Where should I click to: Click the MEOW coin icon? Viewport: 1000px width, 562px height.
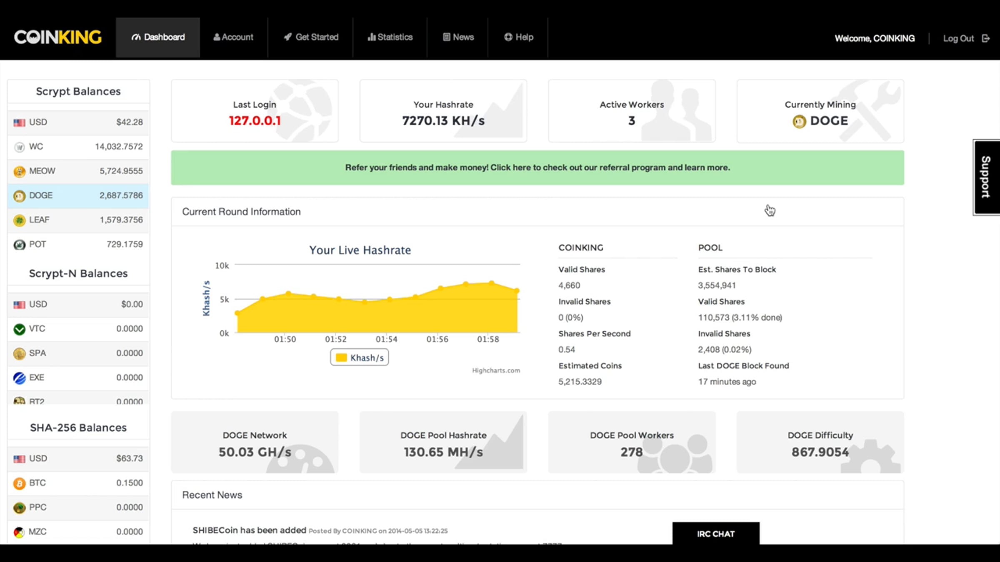pyautogui.click(x=19, y=172)
